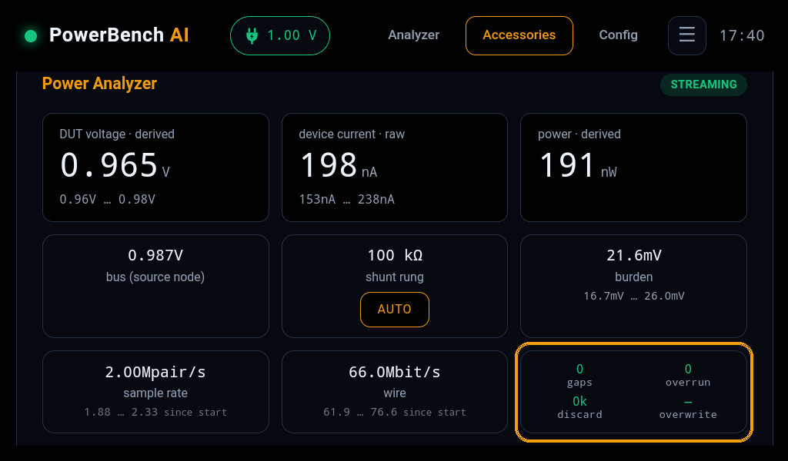Click the overrun counter
This screenshot has width=788, height=461.
point(688,375)
